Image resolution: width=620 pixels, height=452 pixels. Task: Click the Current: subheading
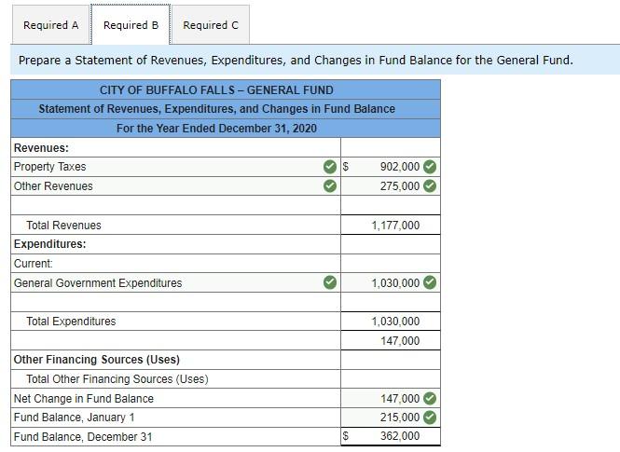pos(34,263)
